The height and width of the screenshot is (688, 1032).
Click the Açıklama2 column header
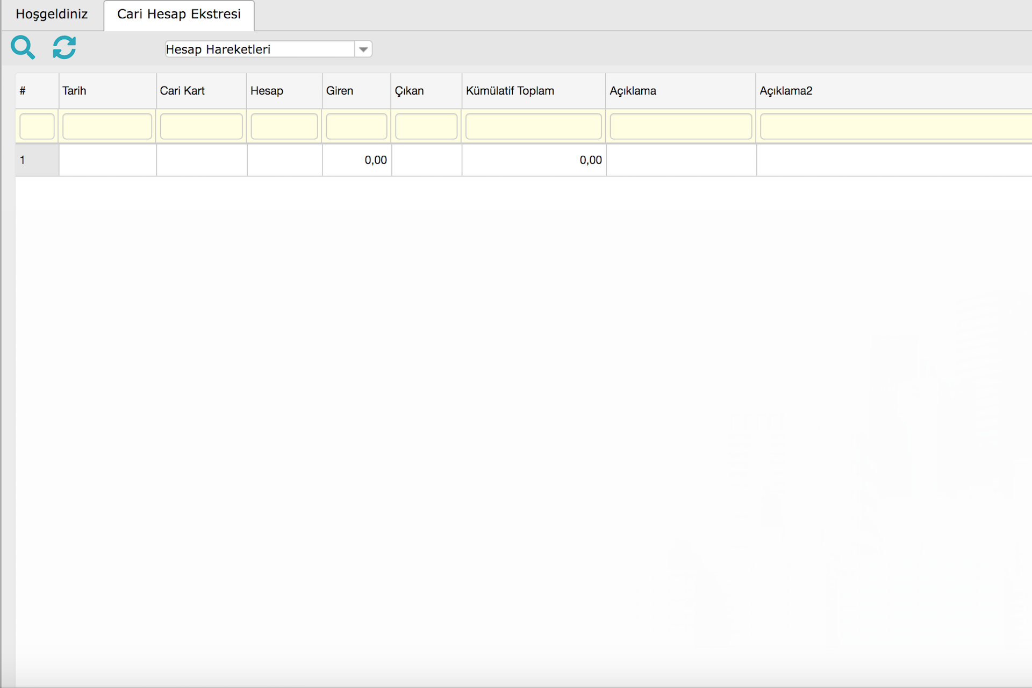coord(892,91)
